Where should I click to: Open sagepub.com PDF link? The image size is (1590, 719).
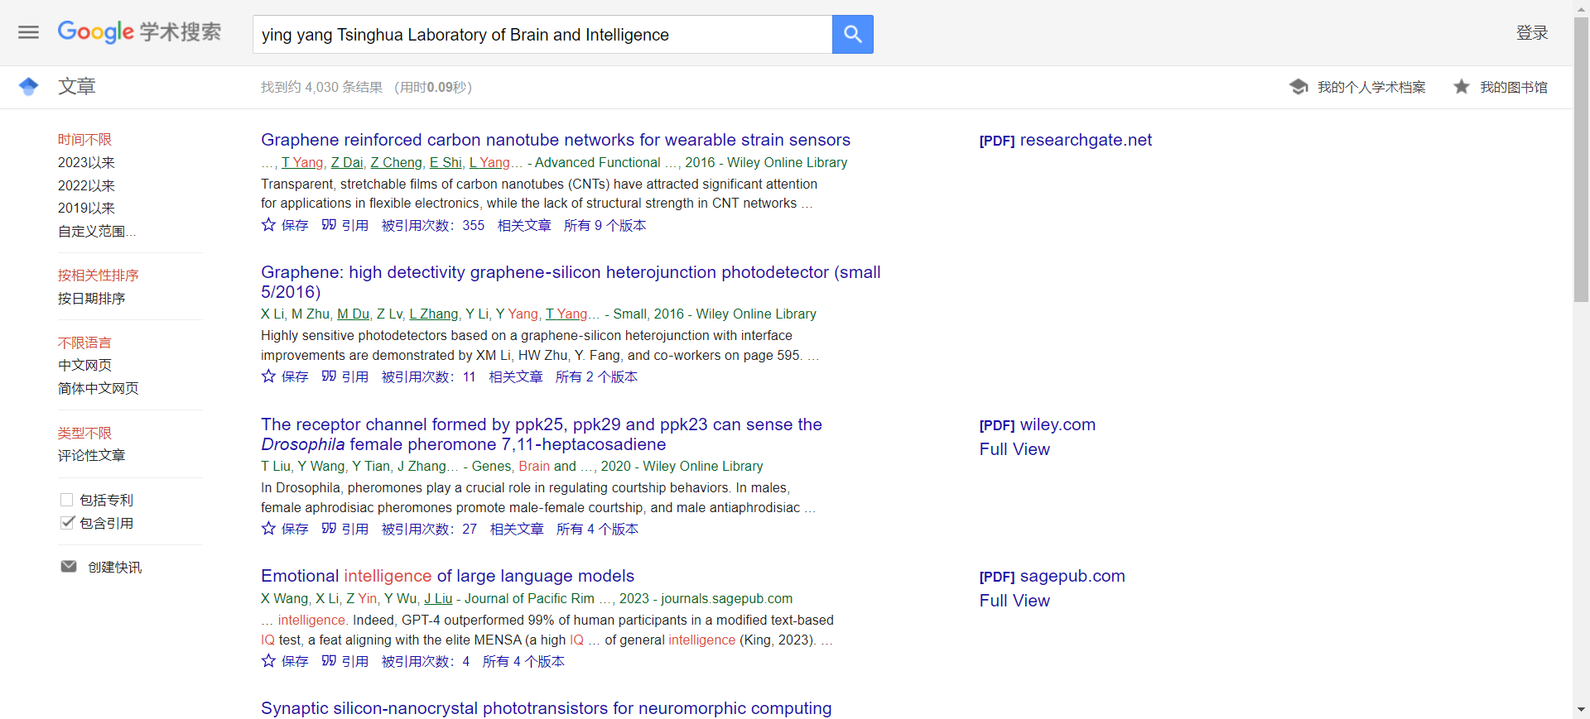click(x=1053, y=576)
